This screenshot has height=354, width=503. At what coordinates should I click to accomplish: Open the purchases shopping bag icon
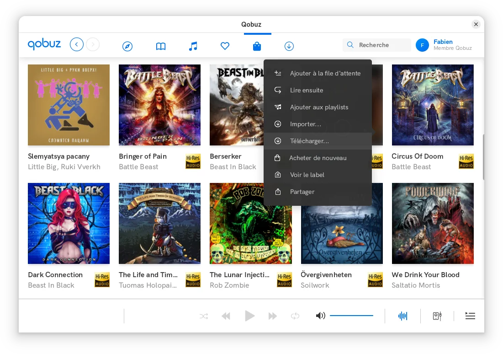pos(257,46)
